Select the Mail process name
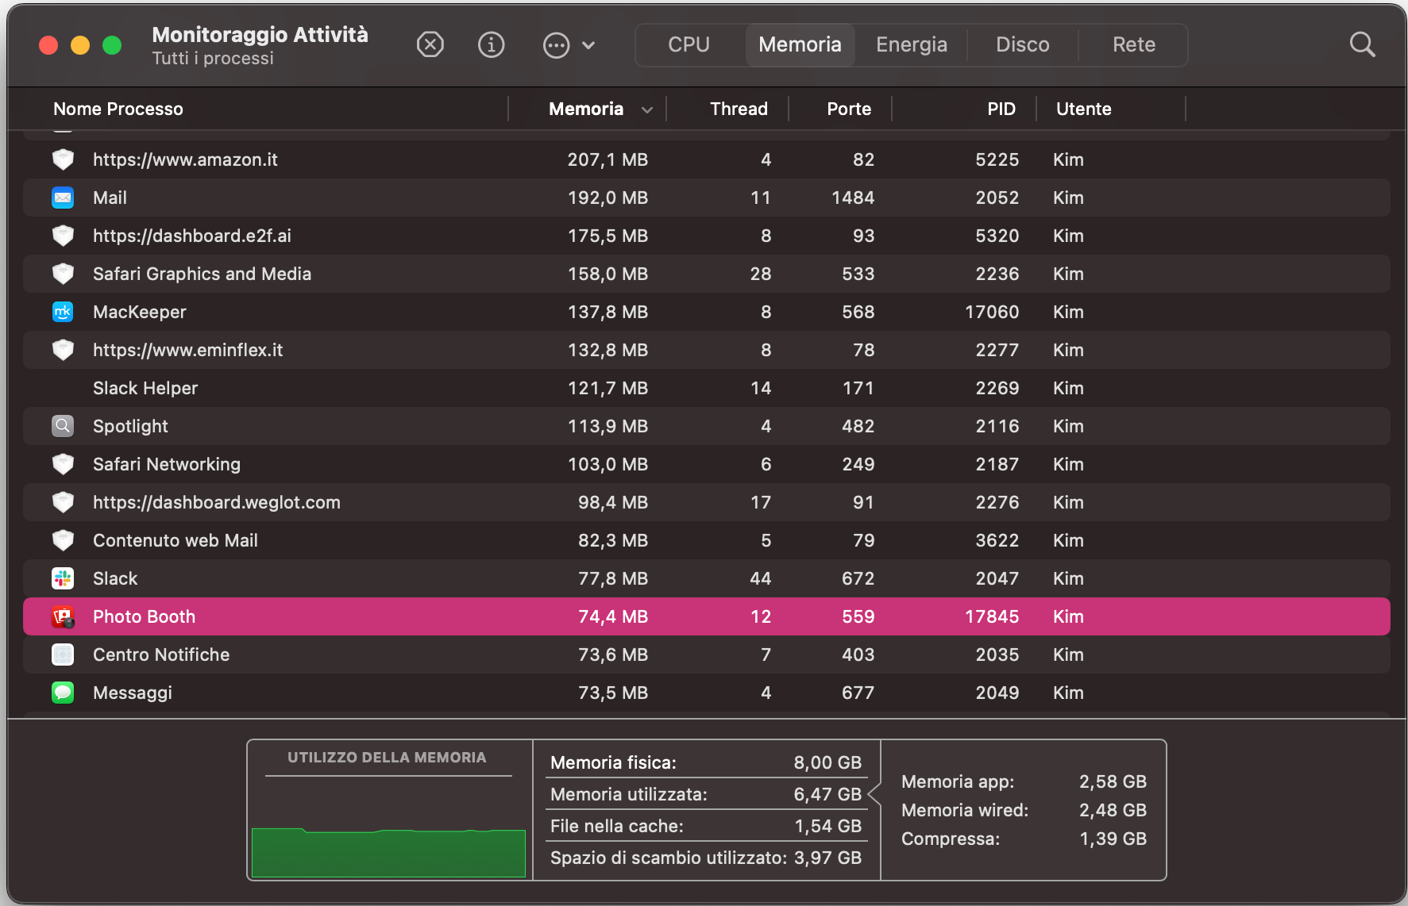This screenshot has width=1408, height=906. [x=110, y=198]
